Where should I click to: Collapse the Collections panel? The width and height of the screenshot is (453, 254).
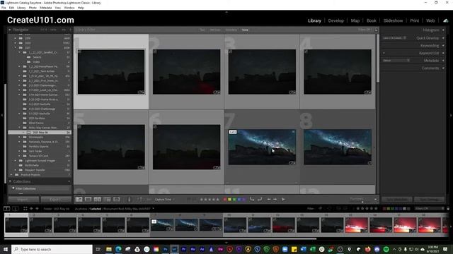coord(10,181)
